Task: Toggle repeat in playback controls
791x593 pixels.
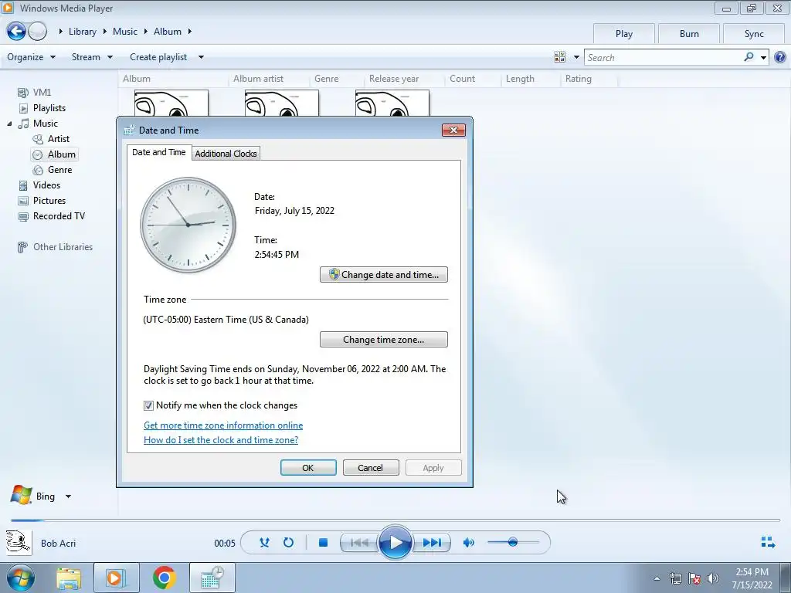Action: point(289,543)
